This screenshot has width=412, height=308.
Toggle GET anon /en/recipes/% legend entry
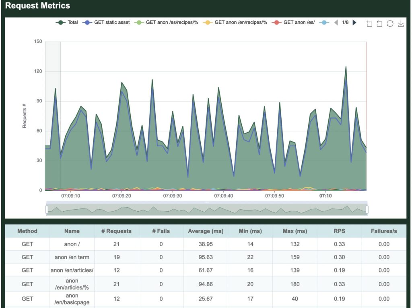click(235, 23)
